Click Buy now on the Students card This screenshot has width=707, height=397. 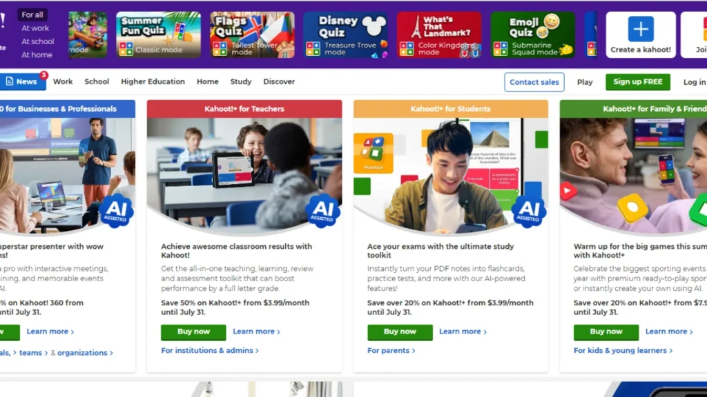400,332
